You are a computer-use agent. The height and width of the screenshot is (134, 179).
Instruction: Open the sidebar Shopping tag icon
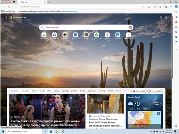point(176,17)
